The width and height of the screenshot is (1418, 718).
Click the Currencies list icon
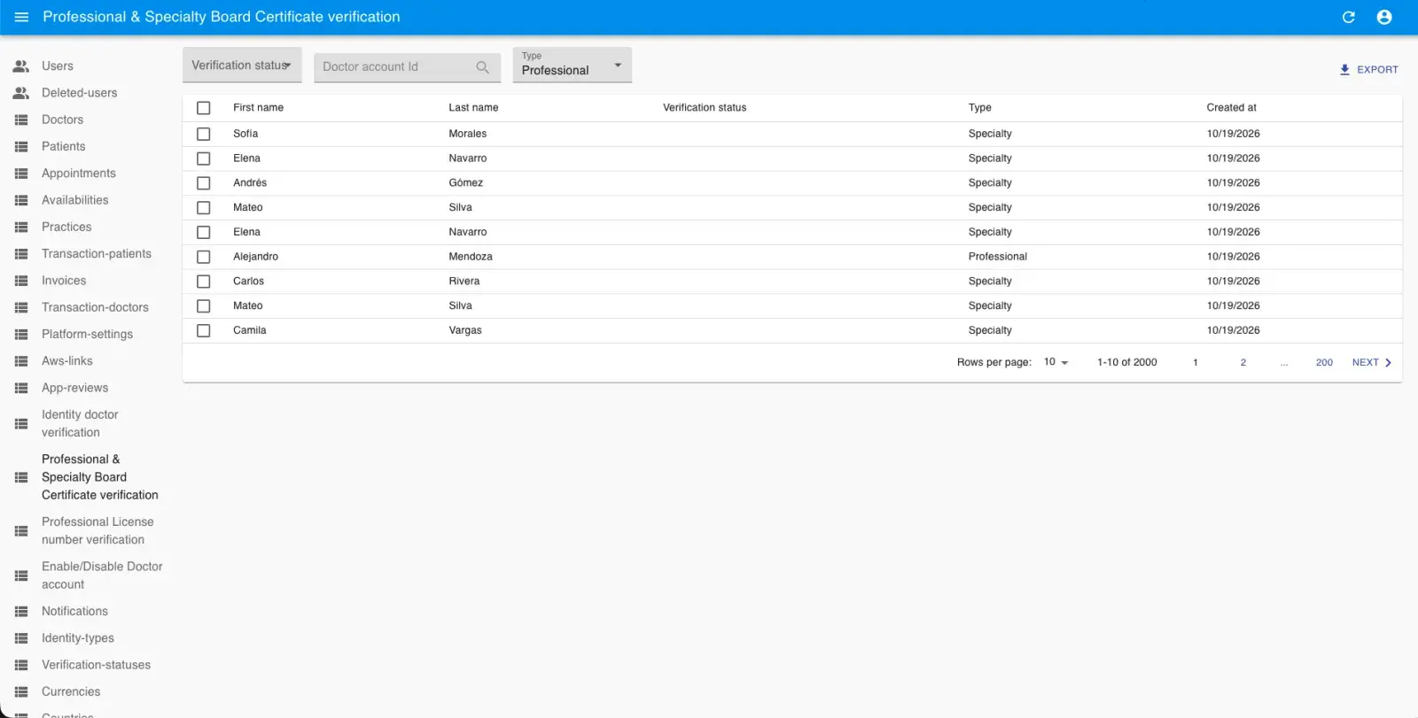(x=21, y=692)
